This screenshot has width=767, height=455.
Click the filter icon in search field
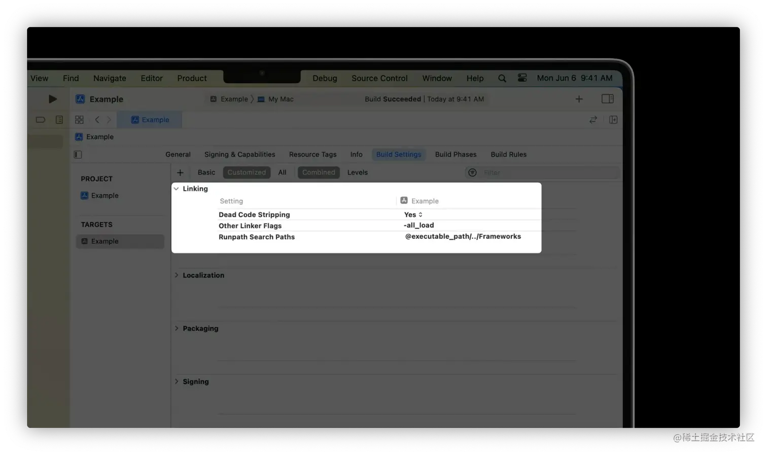[x=472, y=172]
